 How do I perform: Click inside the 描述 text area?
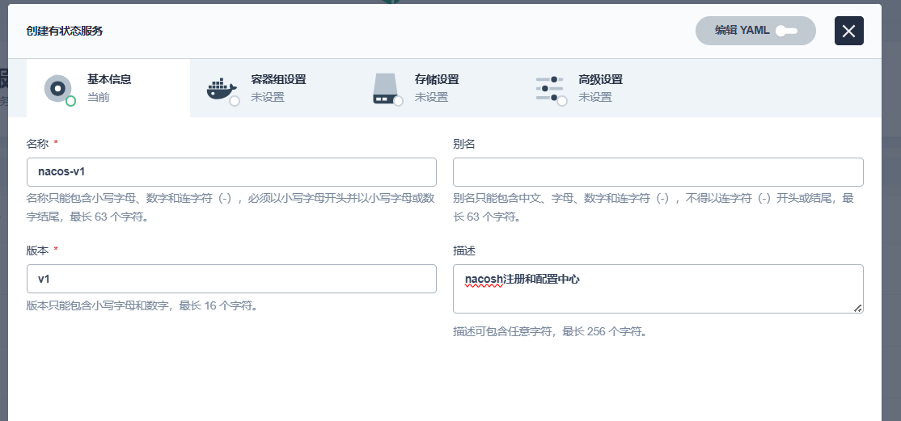pyautogui.click(x=658, y=295)
